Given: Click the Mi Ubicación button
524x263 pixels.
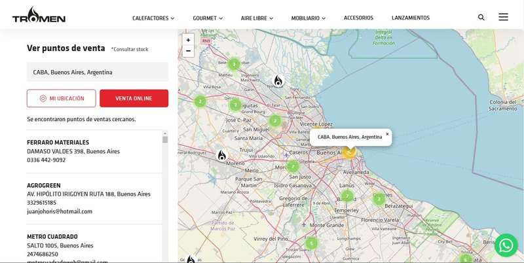Looking at the screenshot, I should (61, 98).
